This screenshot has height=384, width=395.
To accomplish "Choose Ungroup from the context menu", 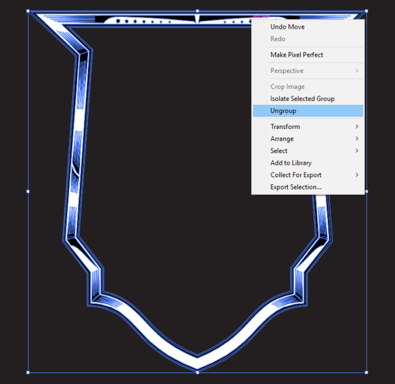I will pos(284,111).
